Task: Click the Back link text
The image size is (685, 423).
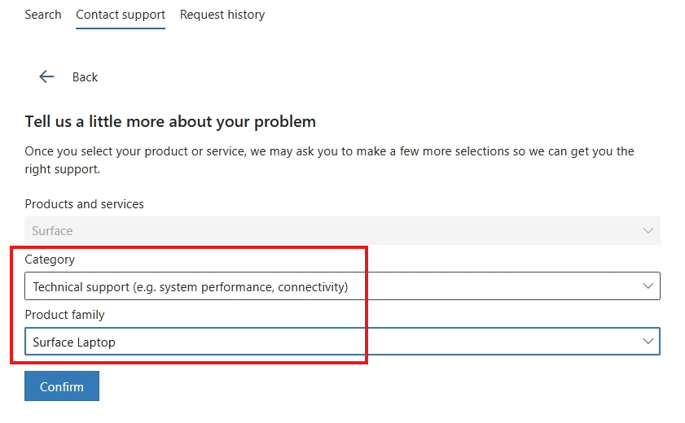Action: (x=85, y=77)
